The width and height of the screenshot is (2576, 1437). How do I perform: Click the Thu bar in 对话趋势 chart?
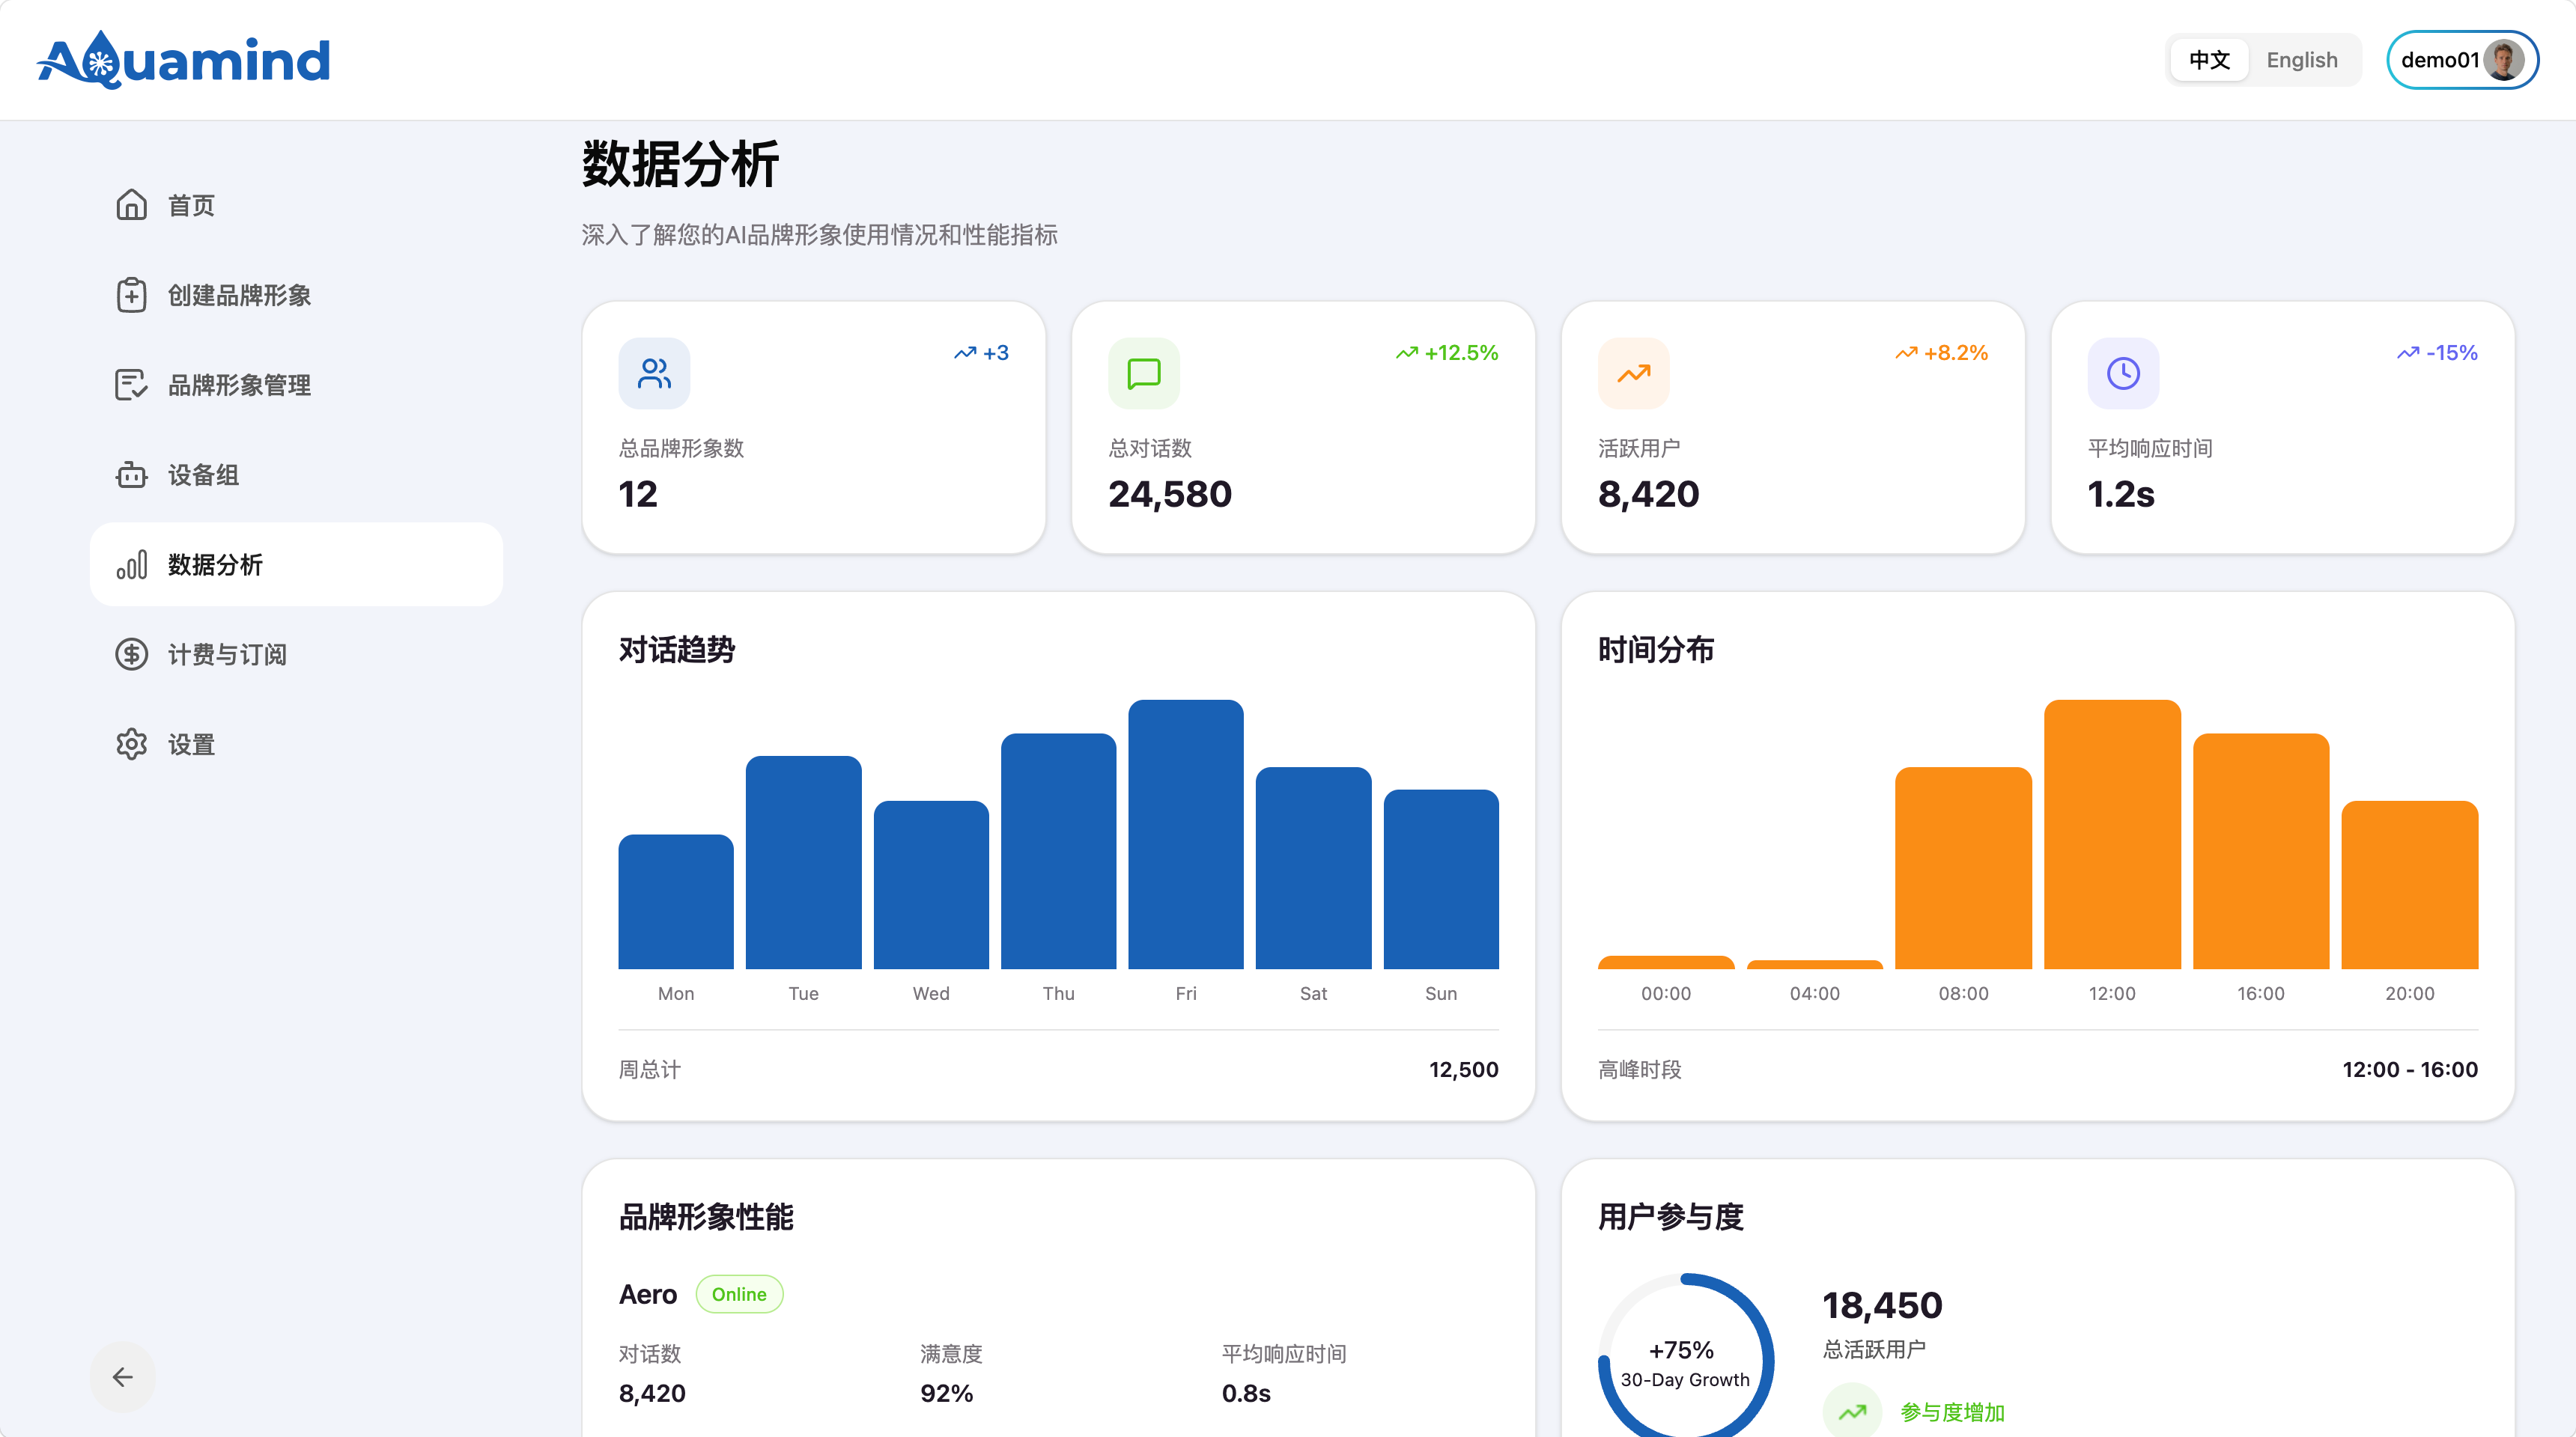tap(1058, 852)
